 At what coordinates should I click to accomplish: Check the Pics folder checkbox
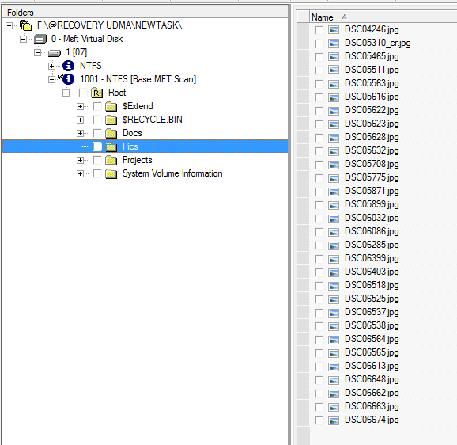tap(97, 146)
